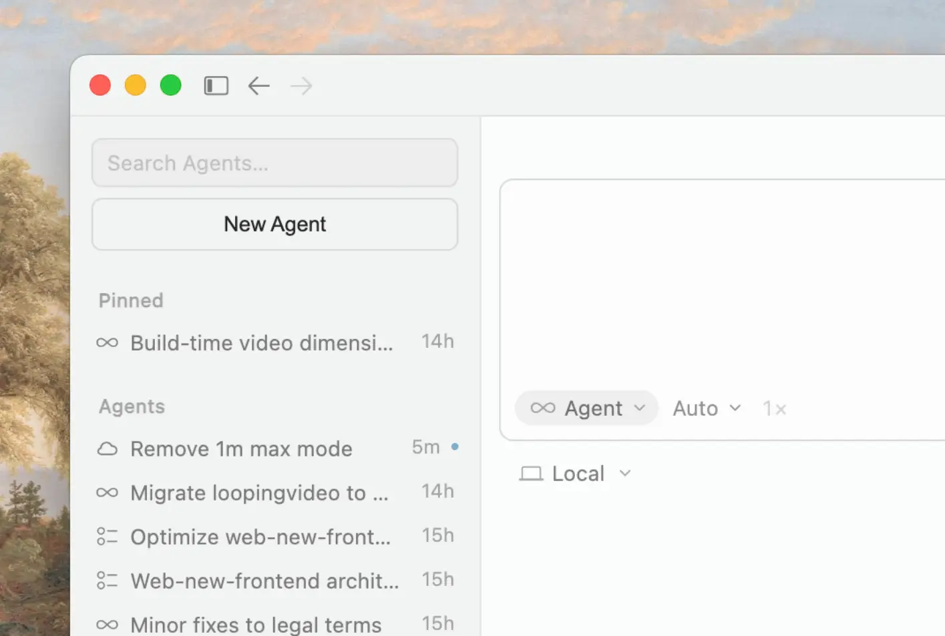Toggle the sidebar panel icon

coord(216,85)
